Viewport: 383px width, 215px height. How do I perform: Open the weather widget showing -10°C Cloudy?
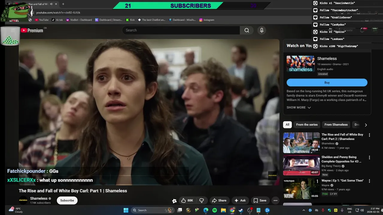click(16, 210)
